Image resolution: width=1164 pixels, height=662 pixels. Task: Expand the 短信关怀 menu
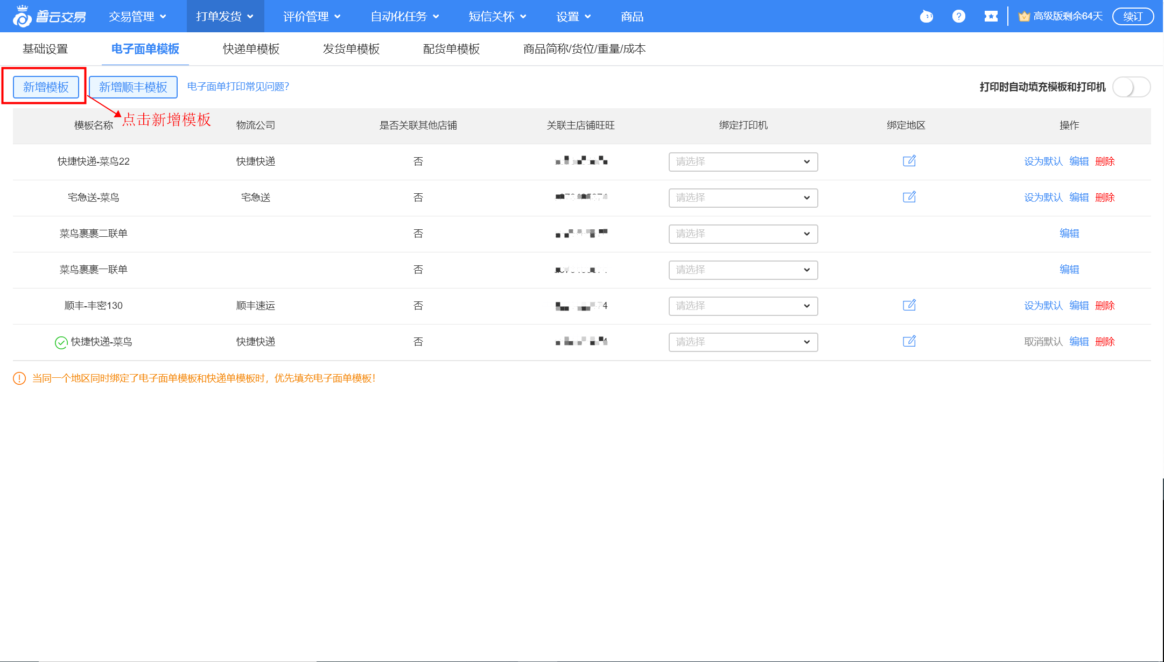pyautogui.click(x=497, y=17)
